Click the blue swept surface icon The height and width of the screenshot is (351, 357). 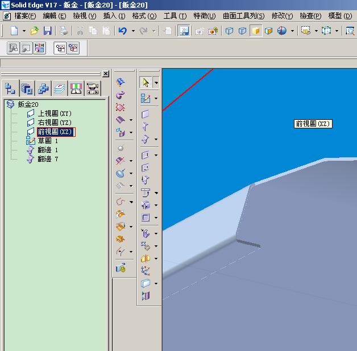click(121, 82)
